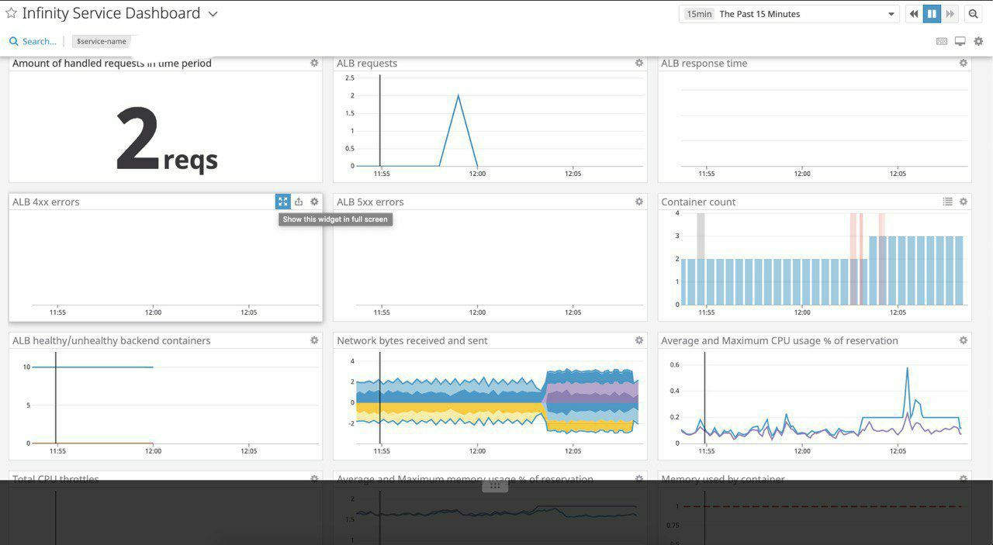Step the time frame backward
This screenshot has height=545, width=993.
click(x=914, y=14)
